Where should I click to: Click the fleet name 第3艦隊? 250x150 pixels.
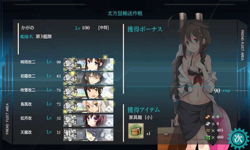pos(44,37)
